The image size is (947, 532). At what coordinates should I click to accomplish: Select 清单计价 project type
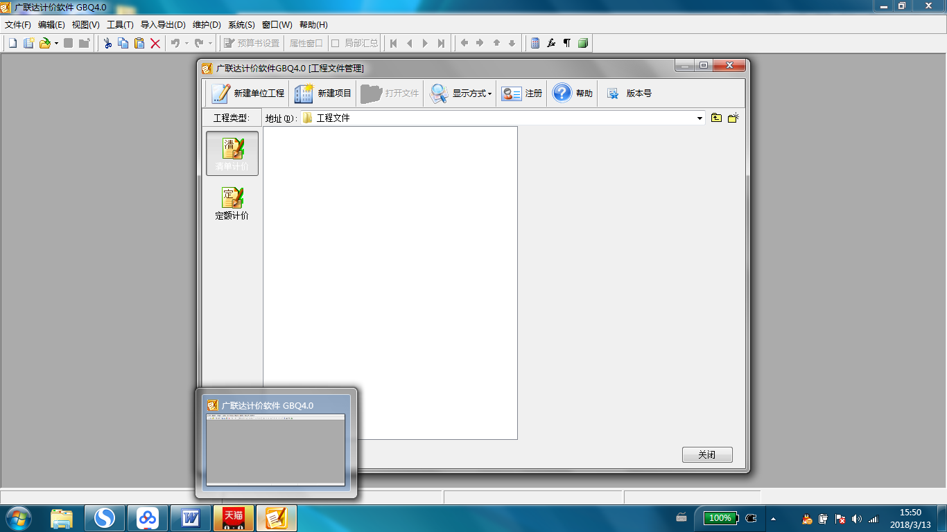click(x=232, y=154)
